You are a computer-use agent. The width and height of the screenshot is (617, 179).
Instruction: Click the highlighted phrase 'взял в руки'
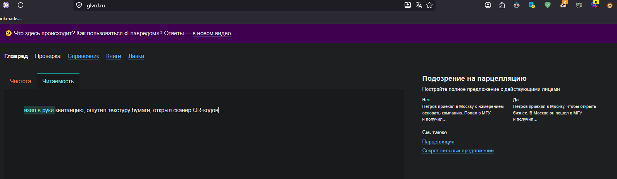(39, 110)
